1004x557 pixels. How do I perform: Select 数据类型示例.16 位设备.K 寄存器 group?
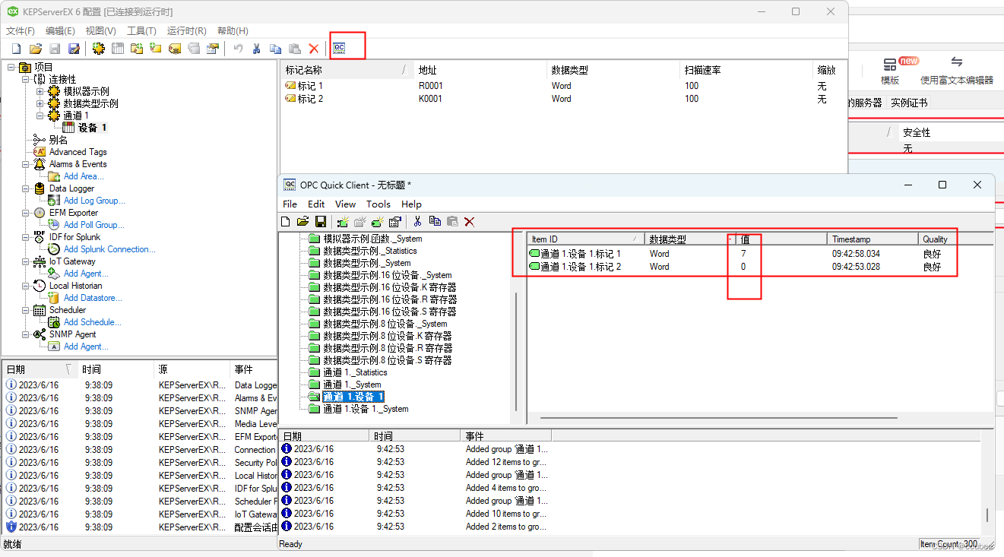pyautogui.click(x=390, y=287)
